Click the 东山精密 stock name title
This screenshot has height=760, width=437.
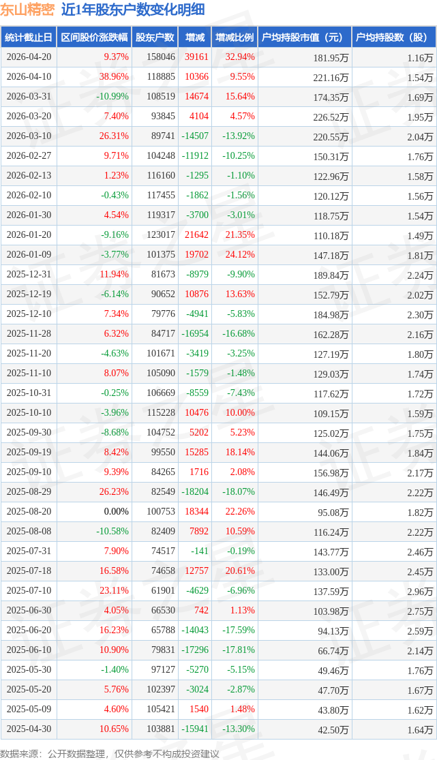27,10
